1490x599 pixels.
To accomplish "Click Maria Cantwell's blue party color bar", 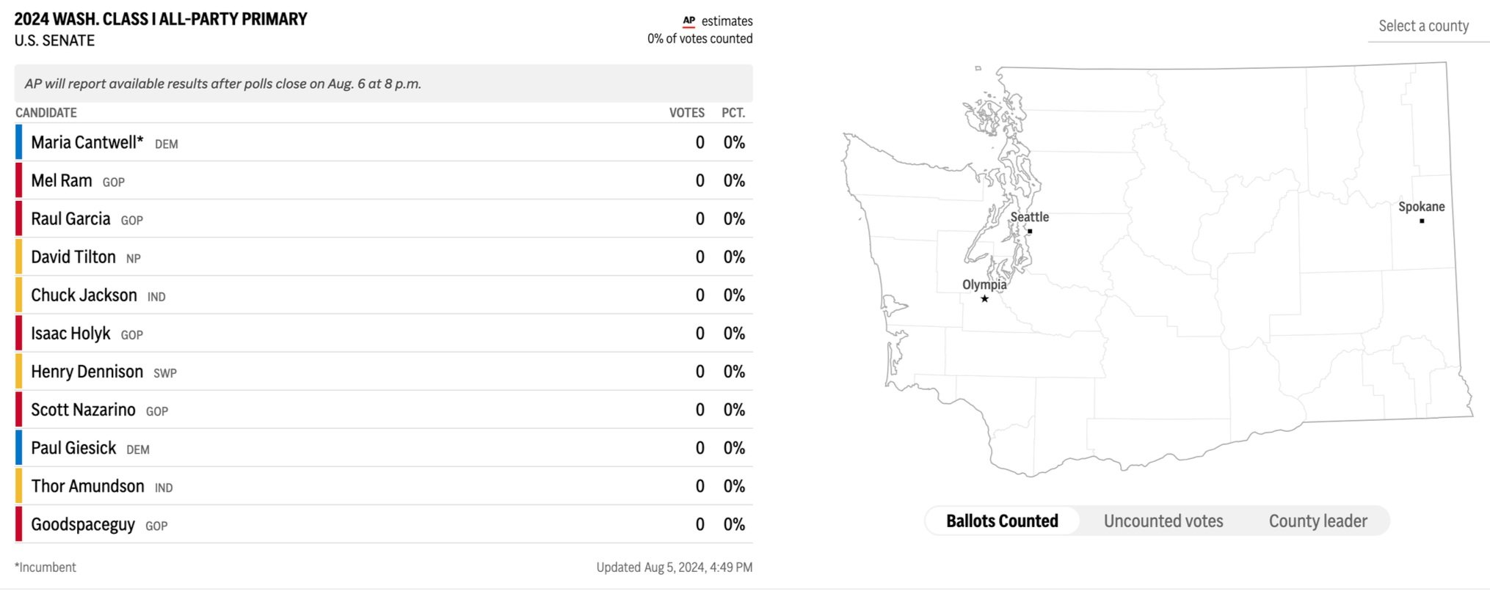I will (19, 142).
